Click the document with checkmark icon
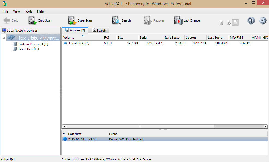 pyautogui.click(x=222, y=22)
